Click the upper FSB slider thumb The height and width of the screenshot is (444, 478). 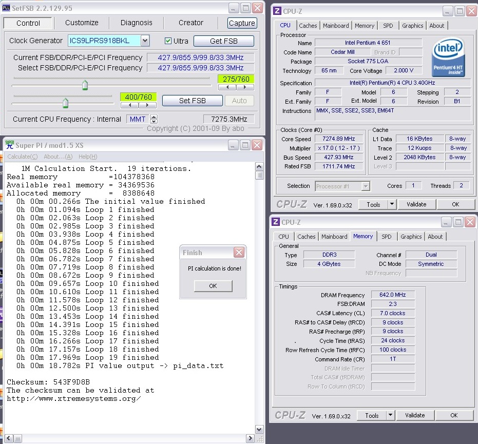coord(85,85)
